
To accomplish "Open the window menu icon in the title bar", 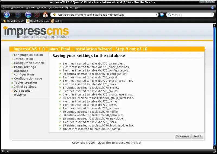I will tap(3, 2).
